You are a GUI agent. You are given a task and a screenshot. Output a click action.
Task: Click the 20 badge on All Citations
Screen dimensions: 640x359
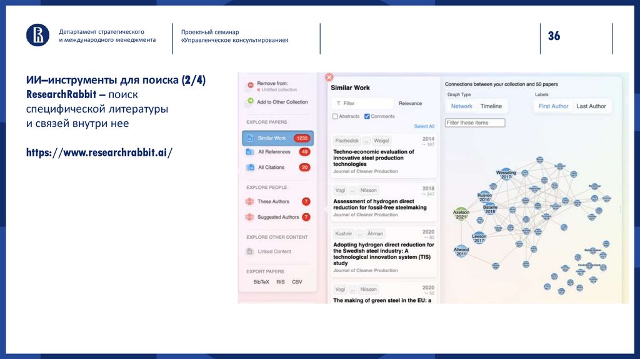pos(304,168)
